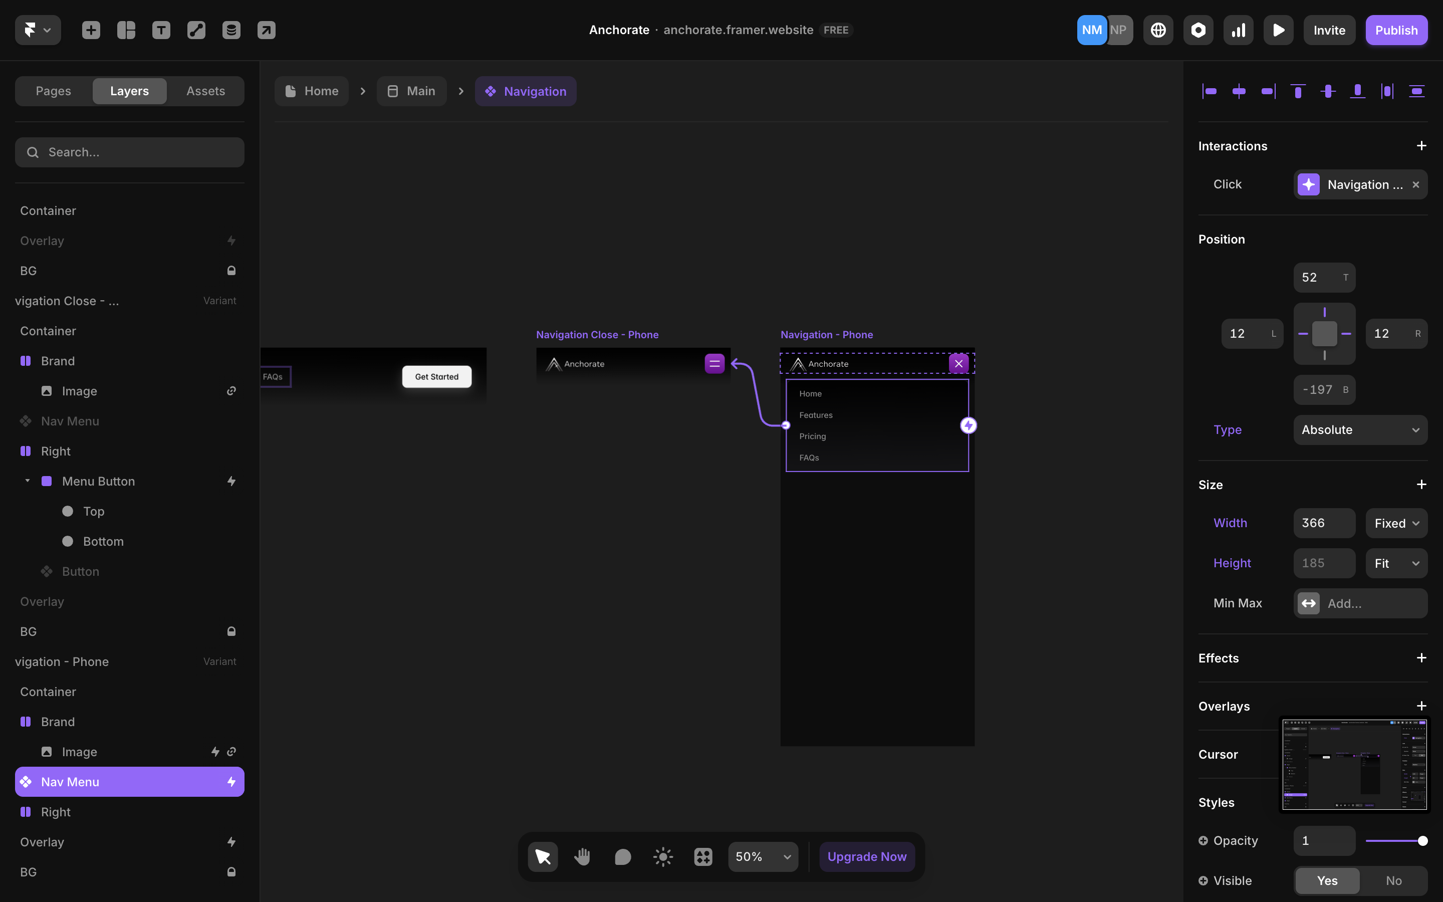The height and width of the screenshot is (902, 1443).
Task: Open the Type Absolute dropdown
Action: (x=1360, y=429)
